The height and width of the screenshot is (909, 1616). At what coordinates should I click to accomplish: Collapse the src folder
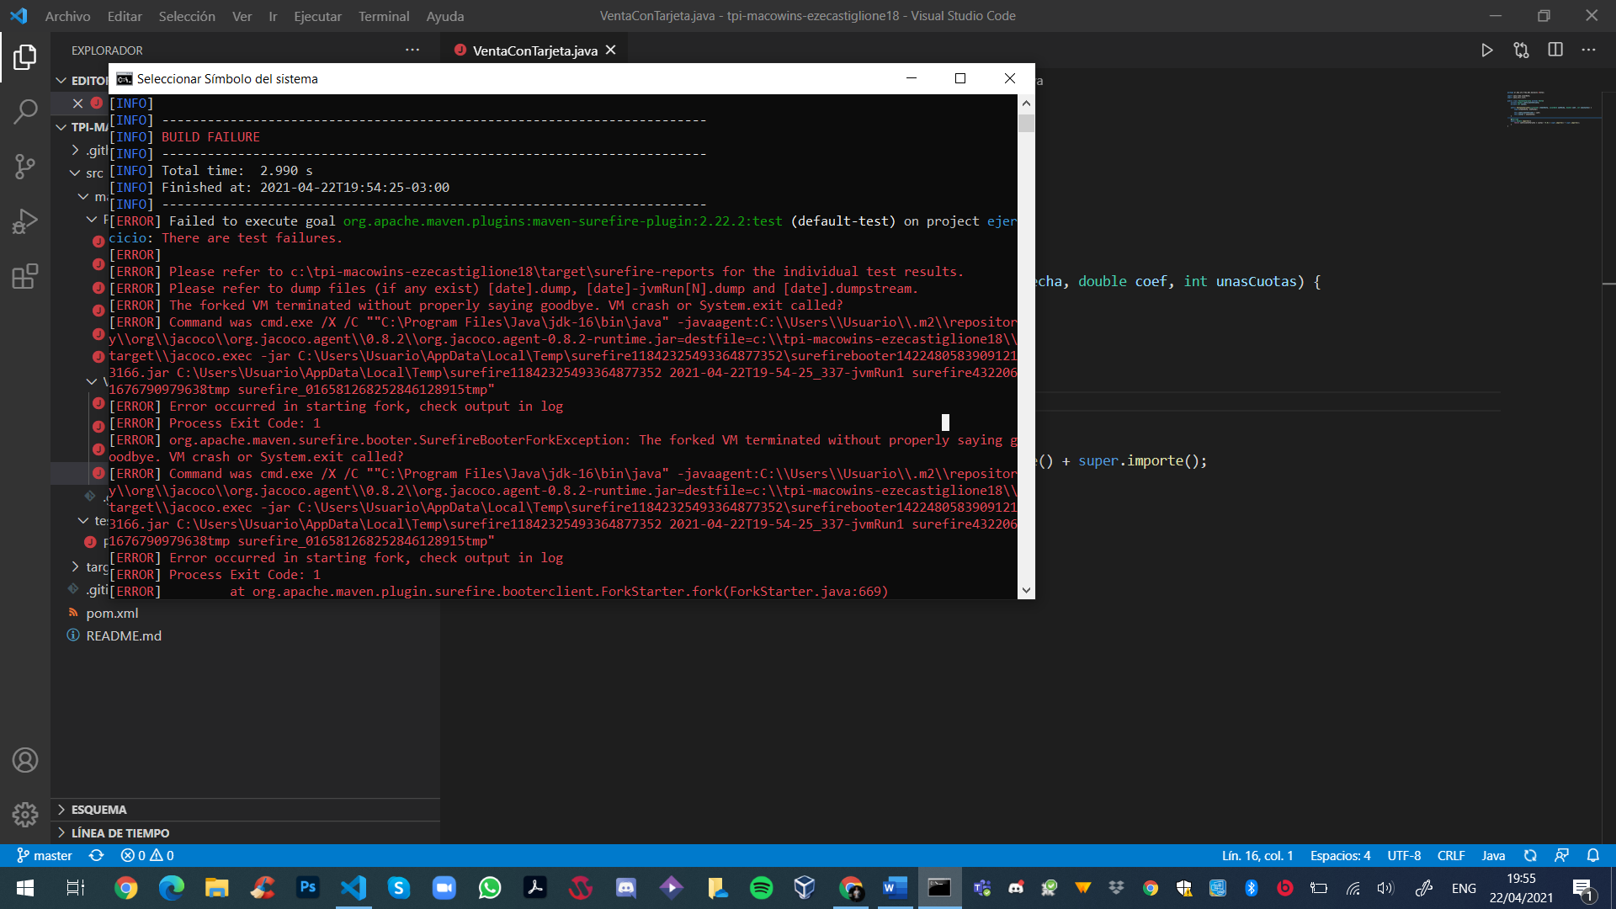pos(76,173)
